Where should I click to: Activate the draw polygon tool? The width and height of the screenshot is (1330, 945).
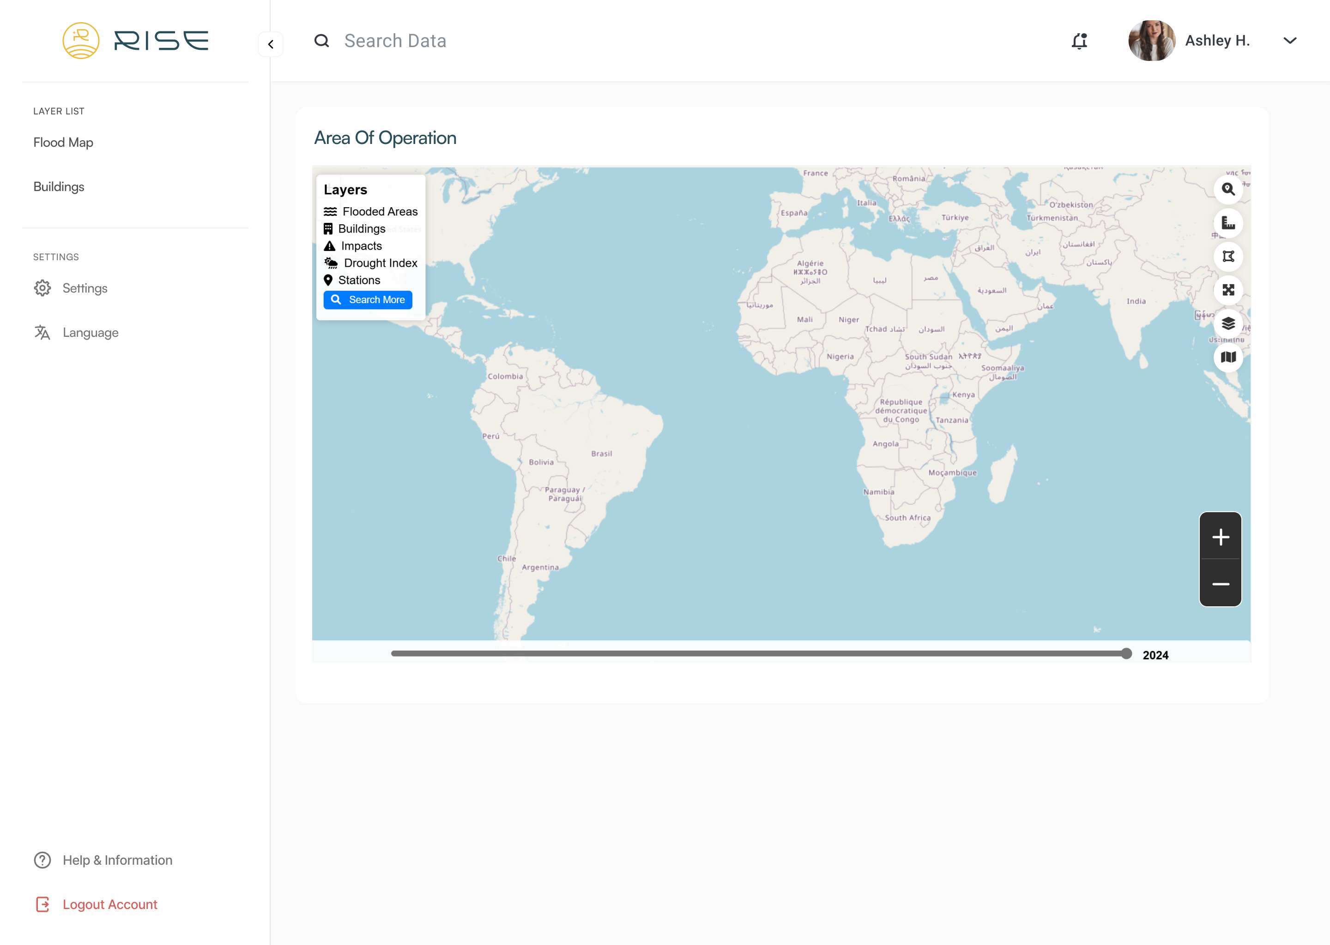(1228, 257)
